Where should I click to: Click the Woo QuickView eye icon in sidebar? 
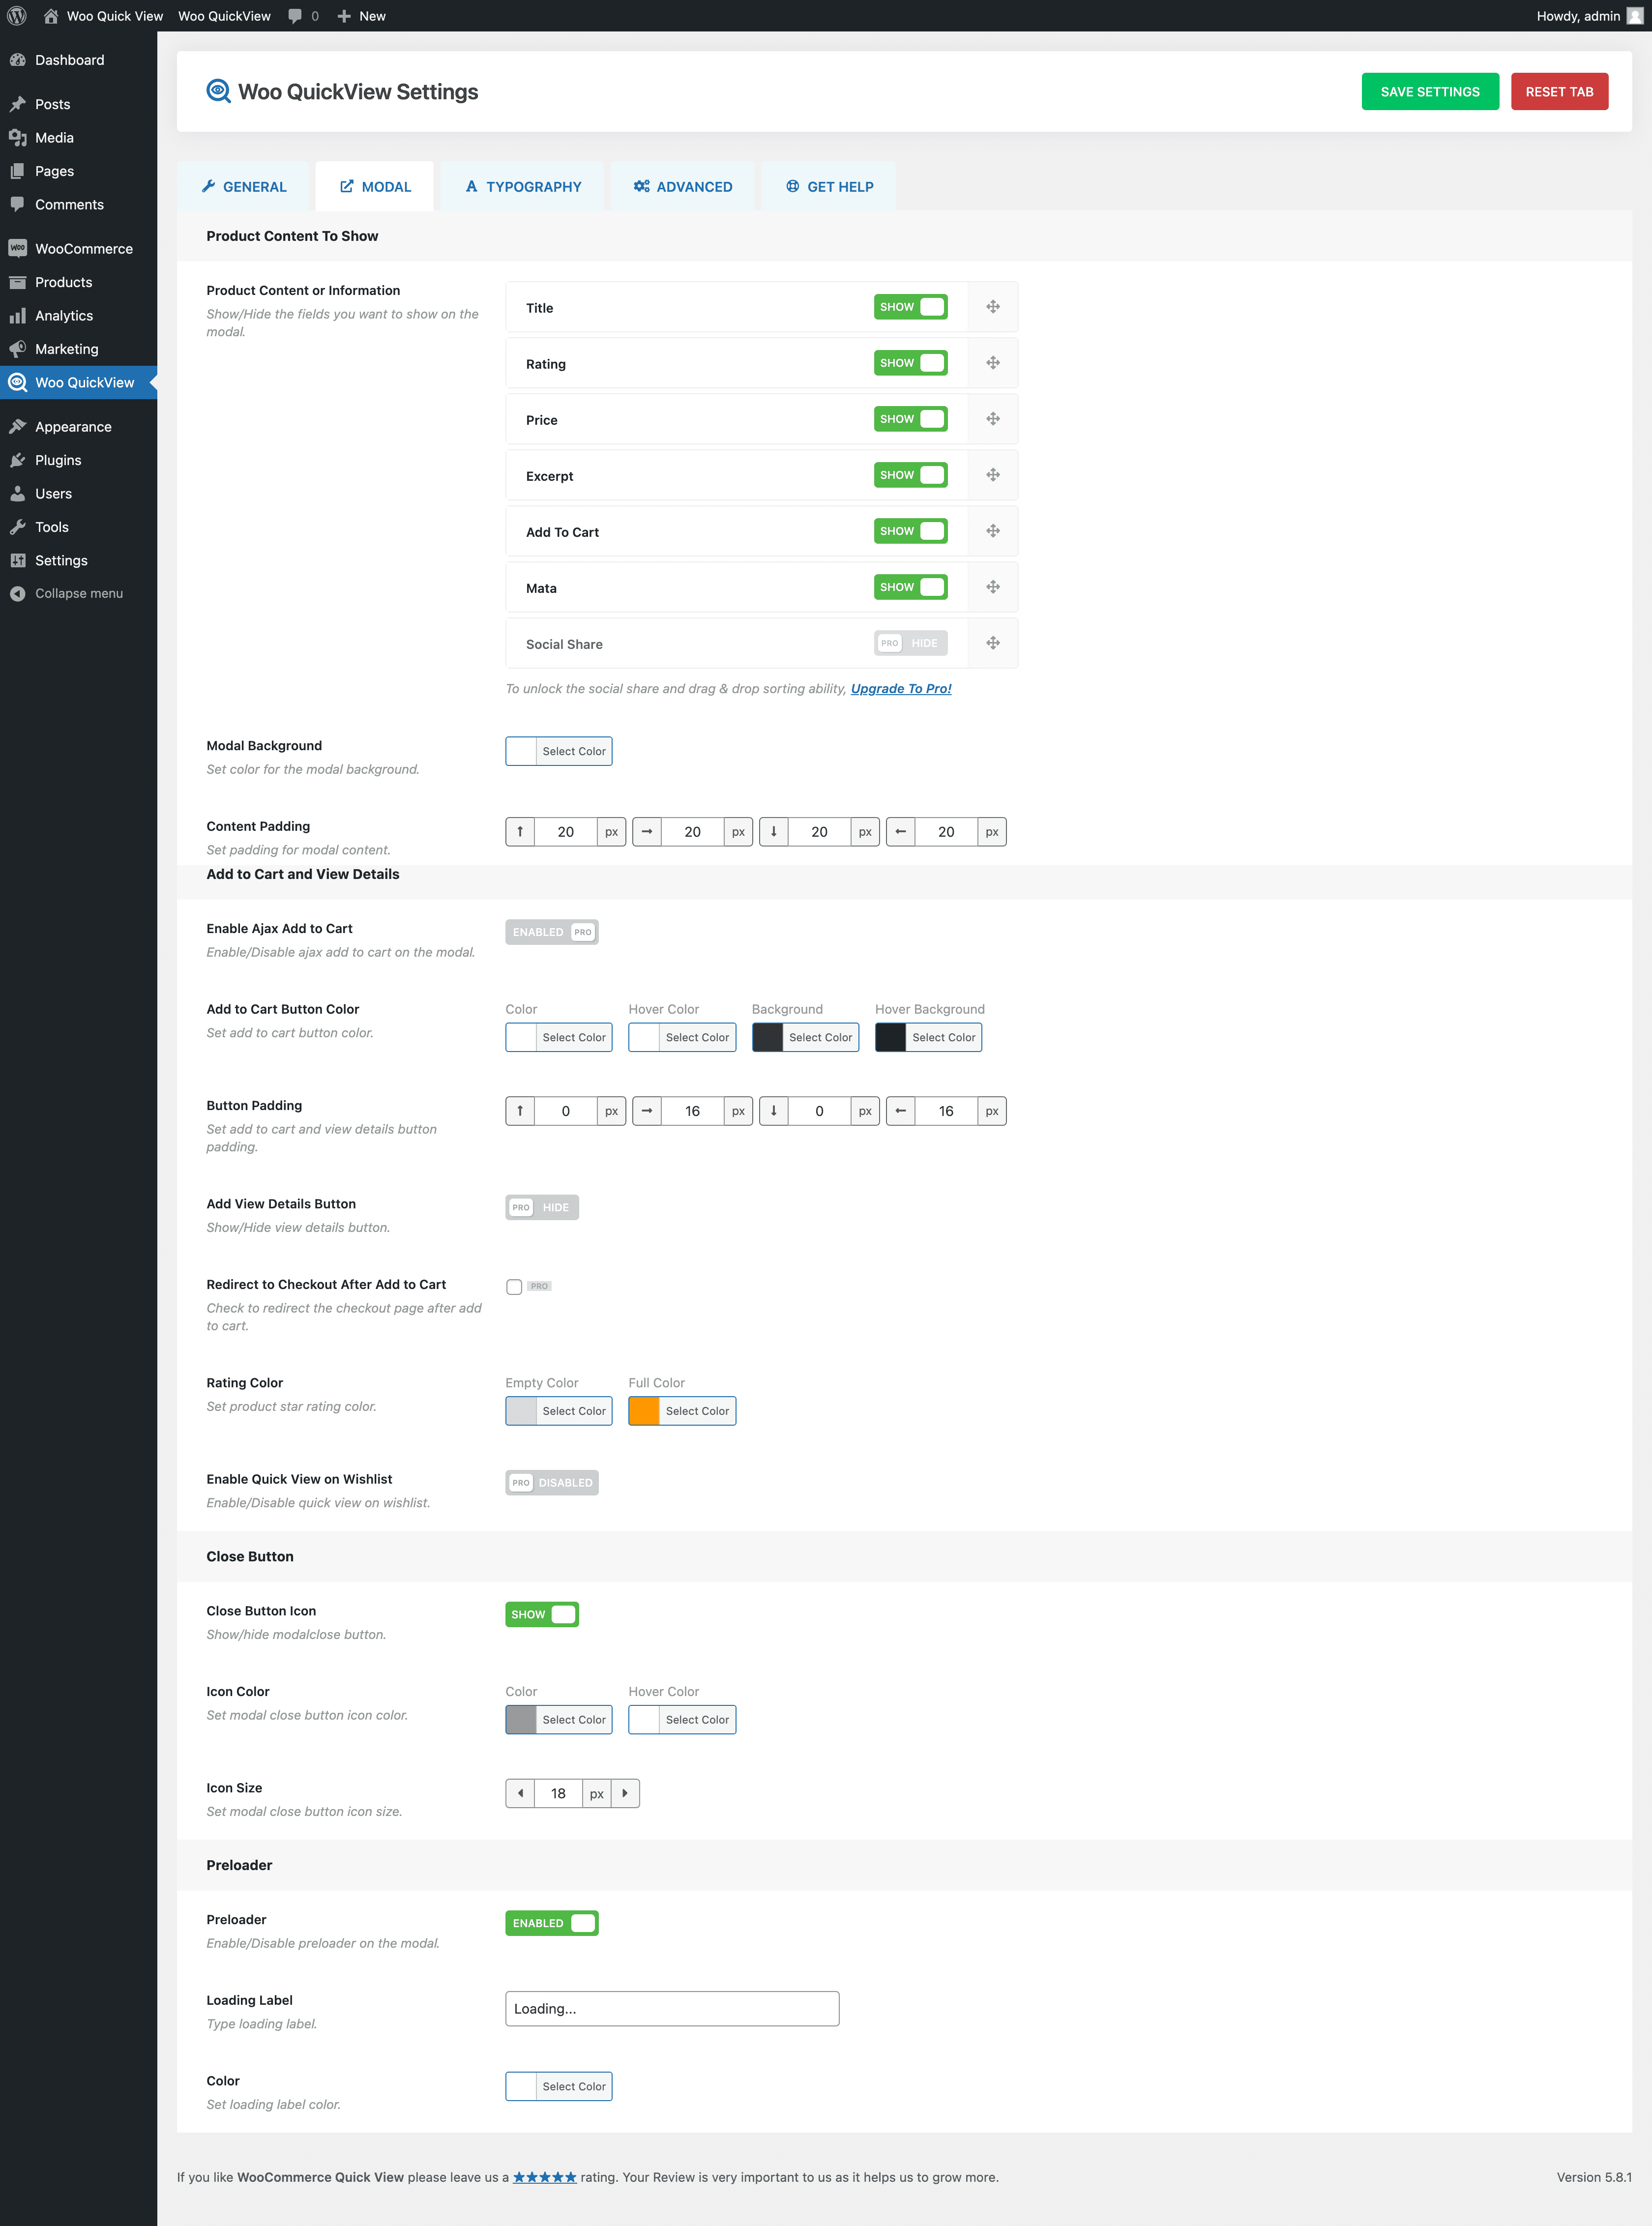pyautogui.click(x=17, y=382)
